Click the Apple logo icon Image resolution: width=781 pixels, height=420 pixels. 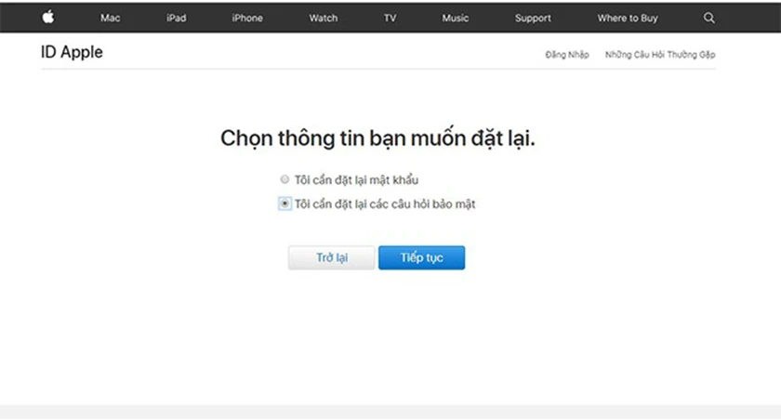click(x=47, y=18)
